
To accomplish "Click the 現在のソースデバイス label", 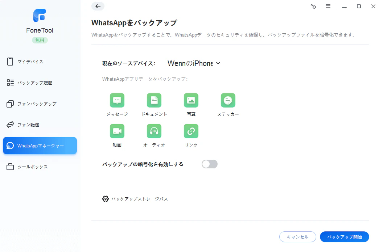I will click(x=129, y=63).
